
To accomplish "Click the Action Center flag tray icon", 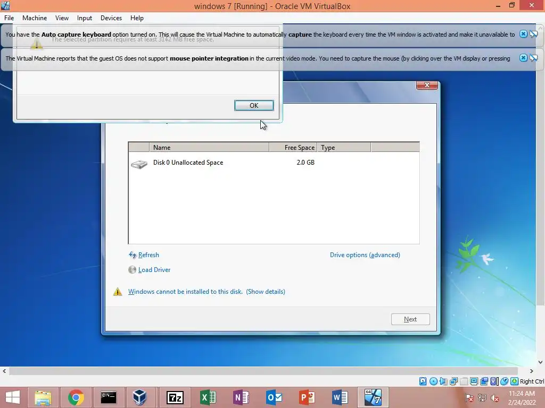I will tap(469, 397).
